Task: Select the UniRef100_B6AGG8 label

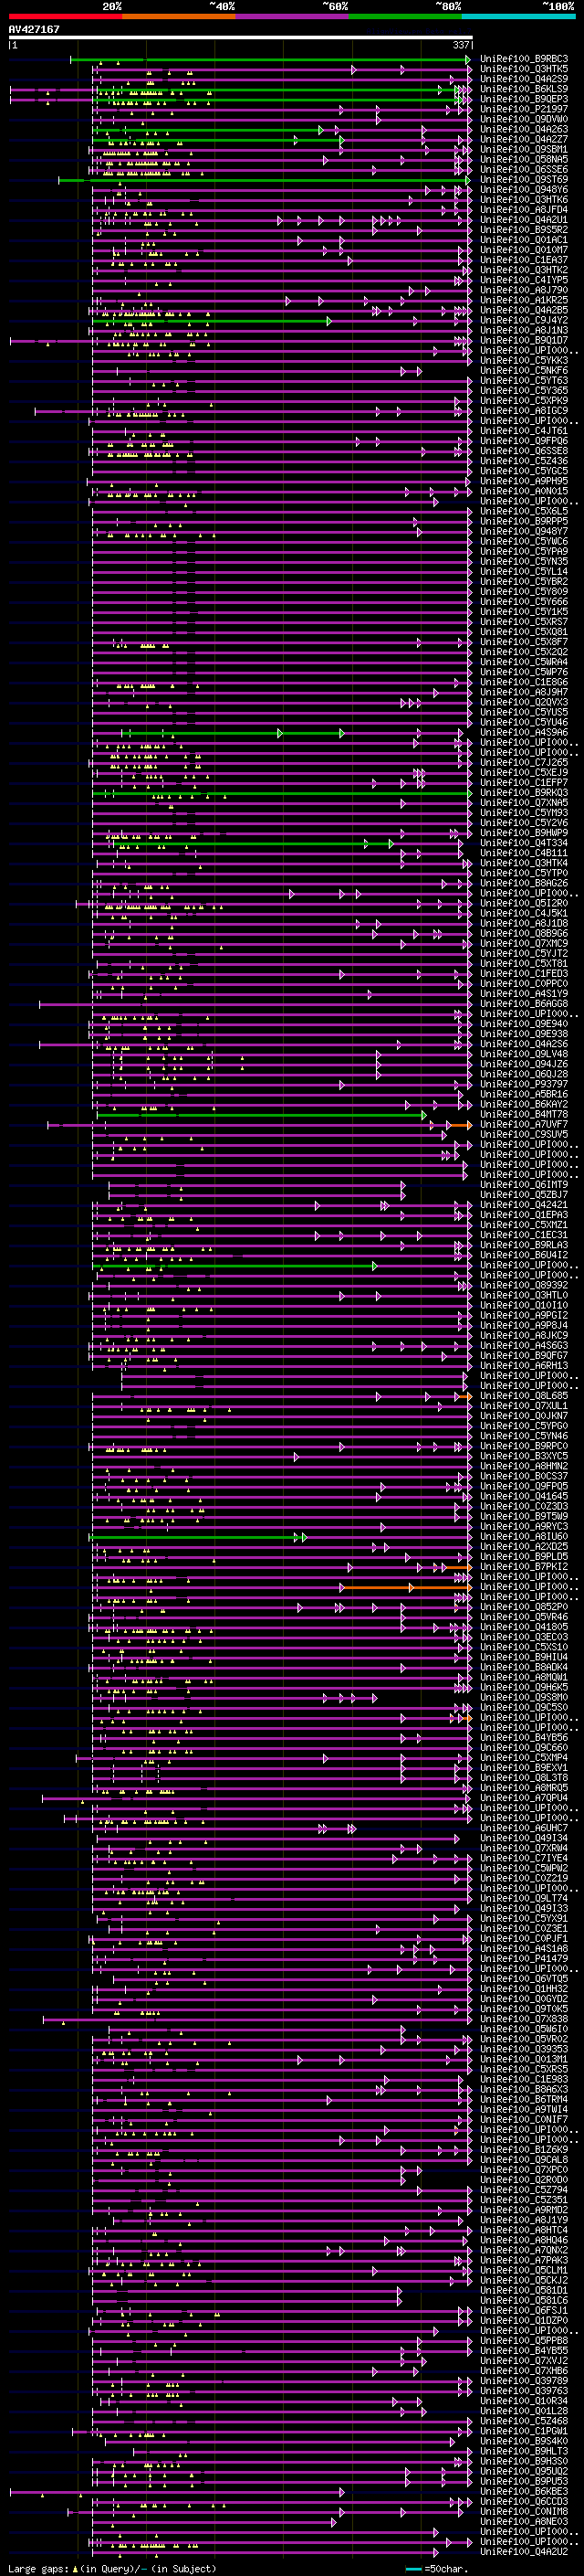Action: (x=524, y=1004)
